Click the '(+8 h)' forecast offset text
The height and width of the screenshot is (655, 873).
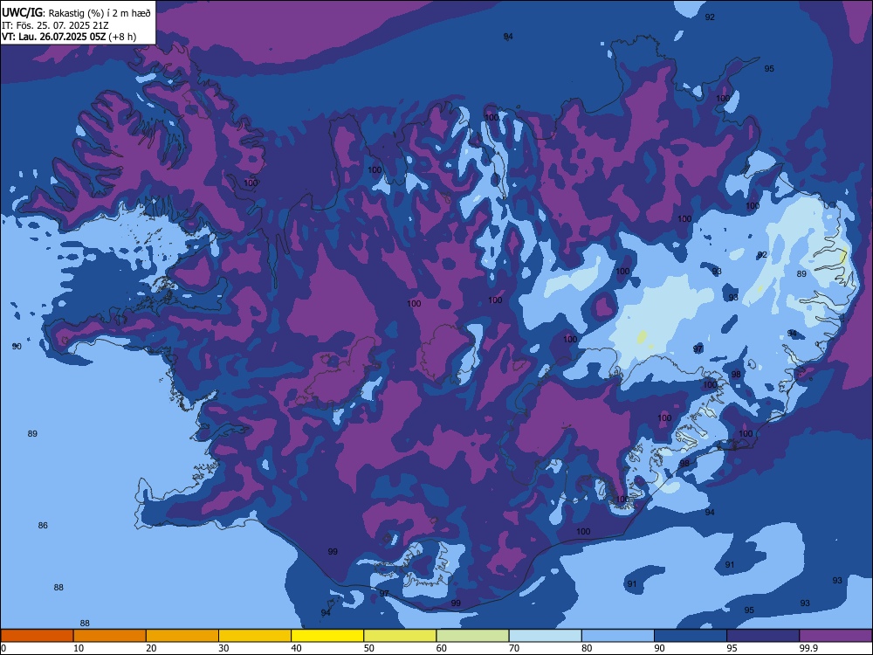[122, 37]
